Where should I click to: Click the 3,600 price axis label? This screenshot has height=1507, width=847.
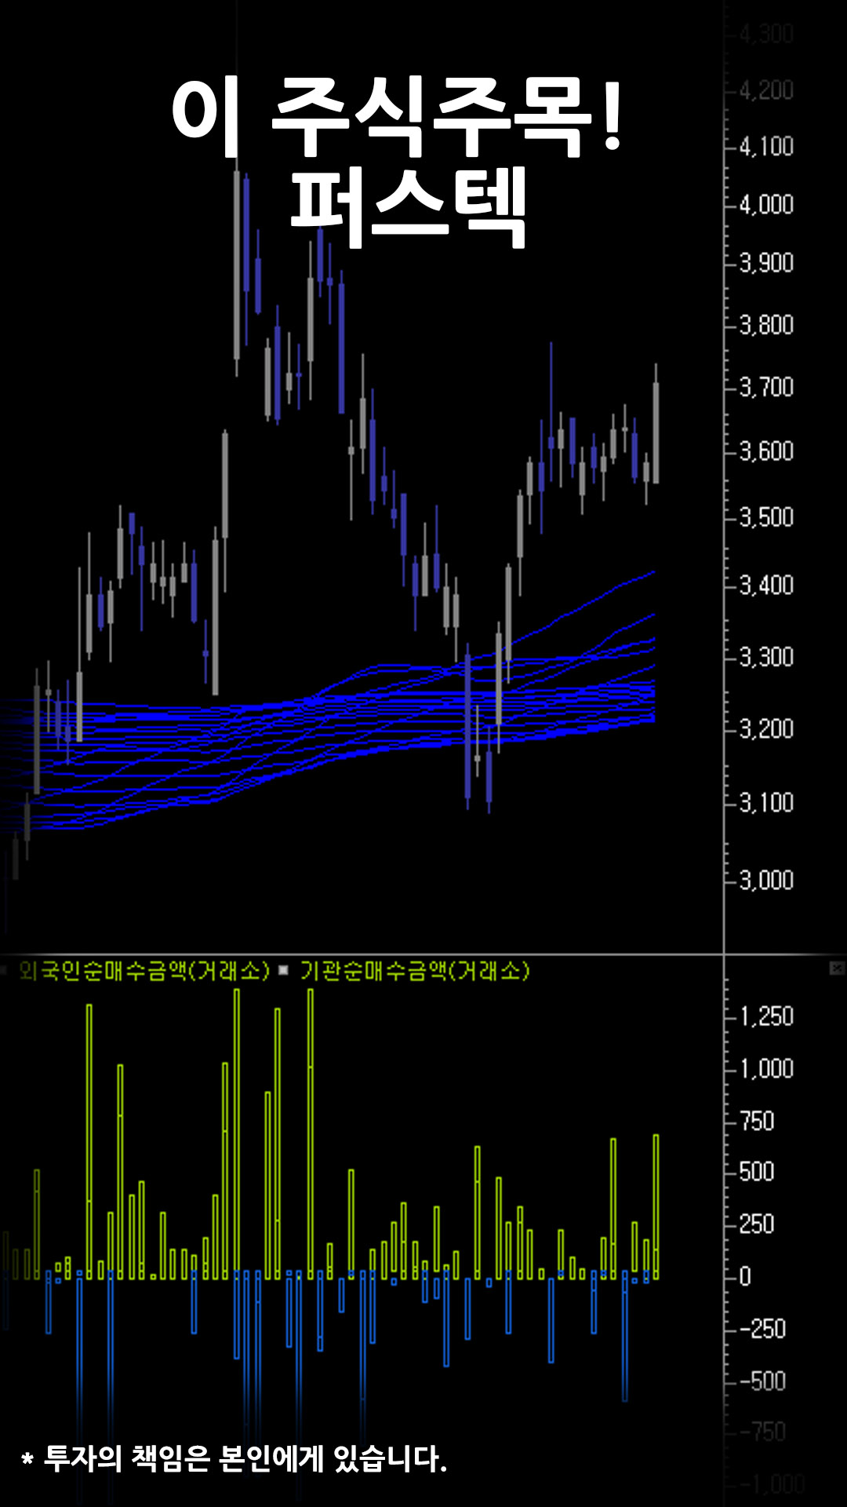click(766, 451)
